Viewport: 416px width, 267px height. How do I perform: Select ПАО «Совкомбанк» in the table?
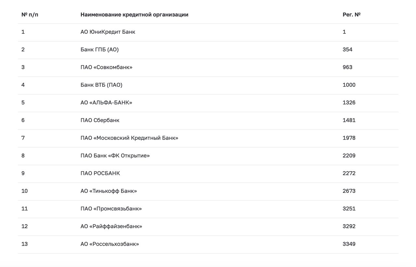coord(107,67)
